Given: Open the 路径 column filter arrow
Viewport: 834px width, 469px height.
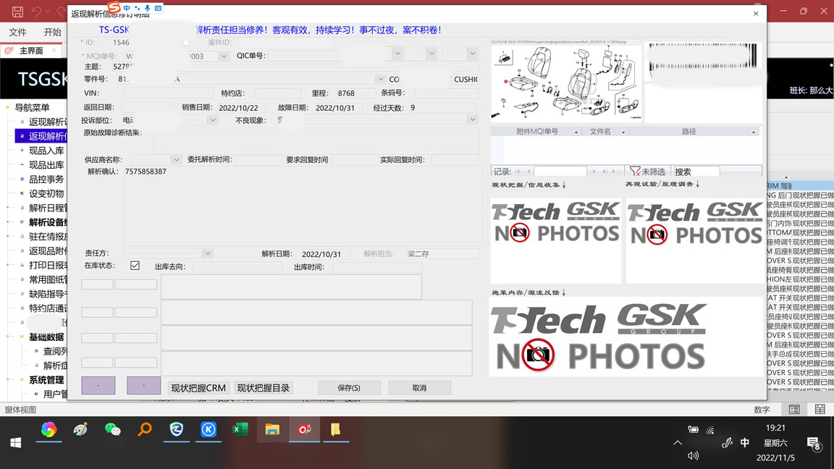Looking at the screenshot, I should click(753, 132).
